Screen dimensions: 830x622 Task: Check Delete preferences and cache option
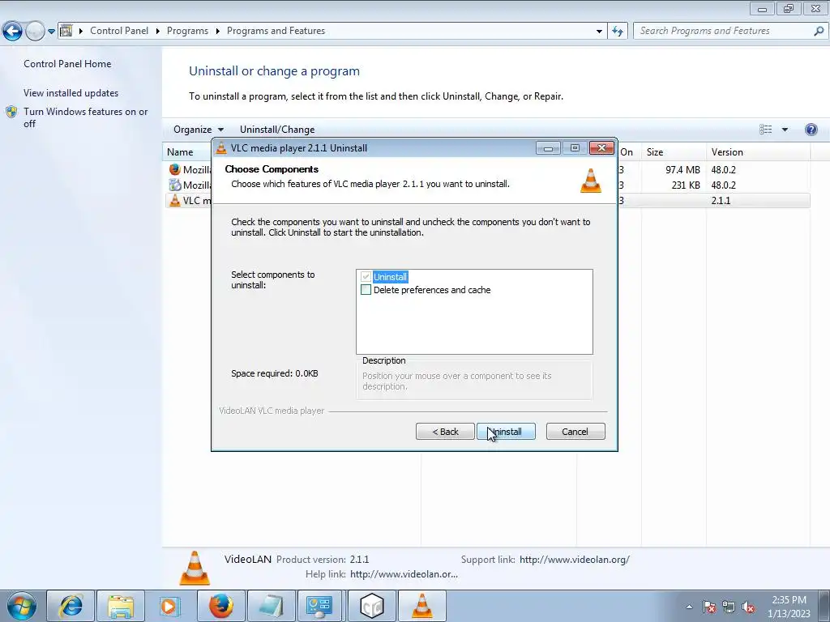pos(366,290)
